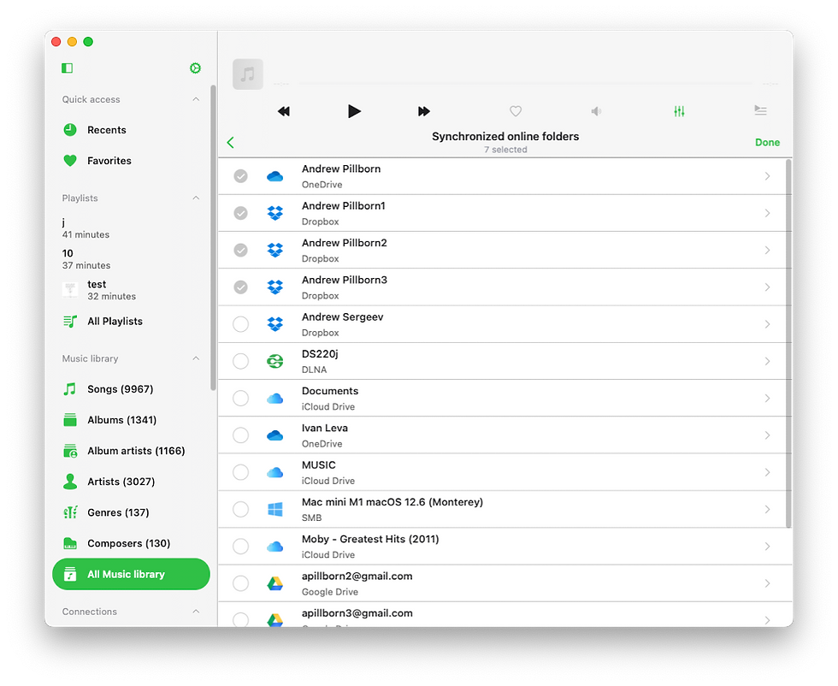Show the play queue icon
Screen dimensions: 838x686
click(760, 110)
